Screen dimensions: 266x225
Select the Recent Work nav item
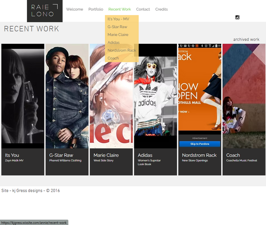[120, 9]
